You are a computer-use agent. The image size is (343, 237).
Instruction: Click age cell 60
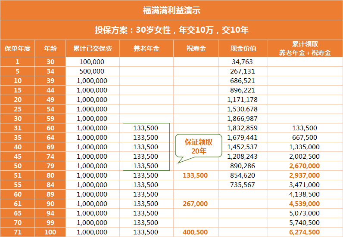(50, 128)
